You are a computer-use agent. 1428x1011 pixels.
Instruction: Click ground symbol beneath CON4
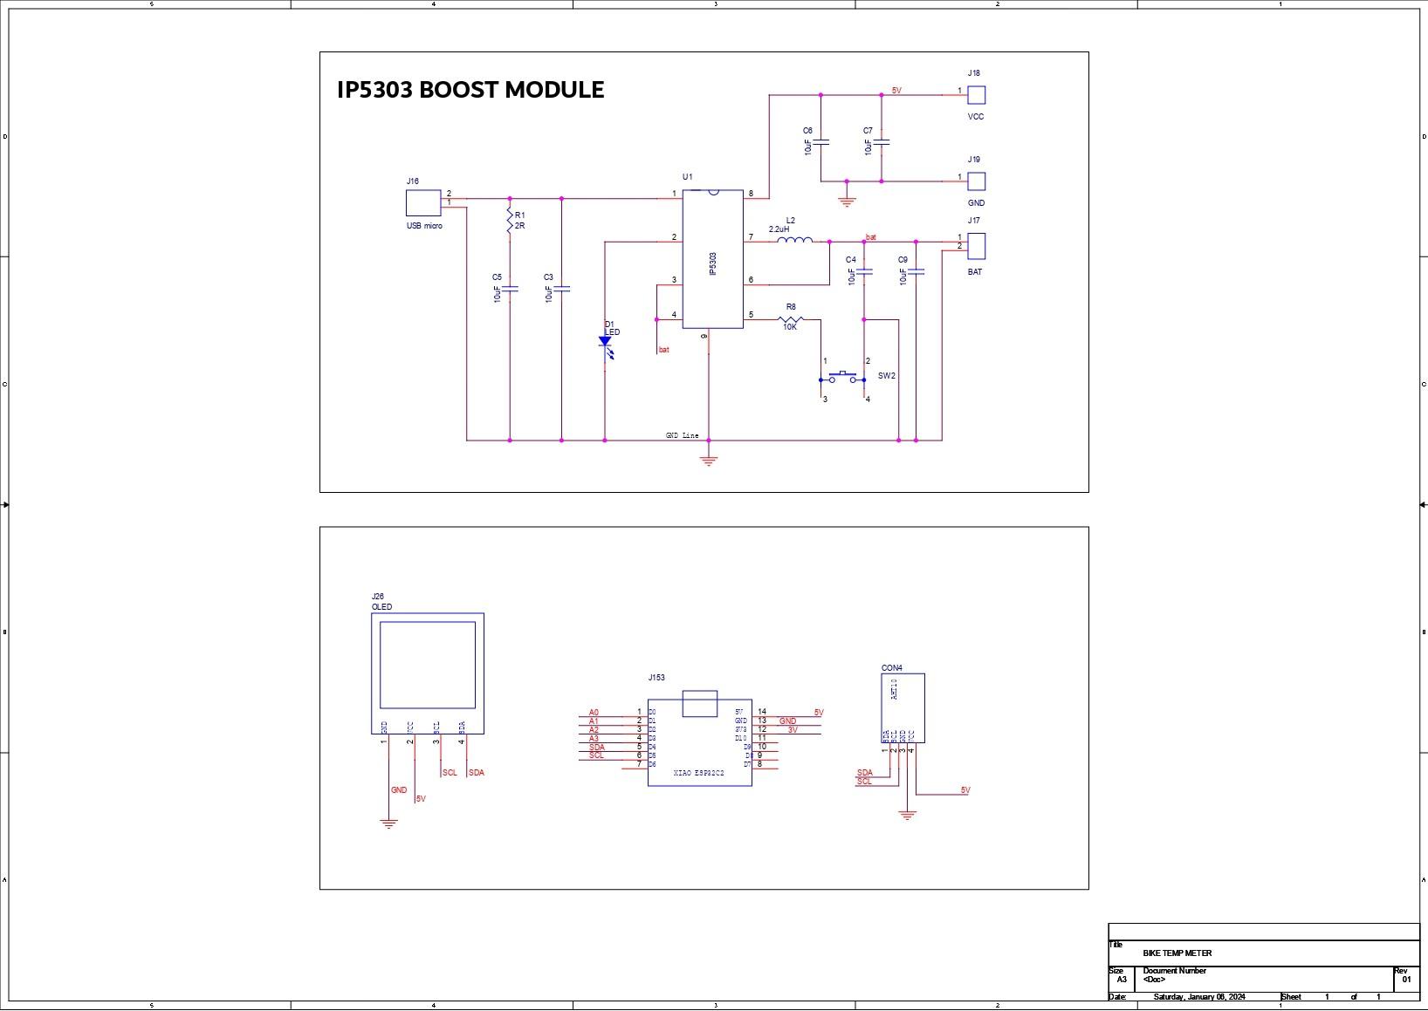tap(908, 816)
